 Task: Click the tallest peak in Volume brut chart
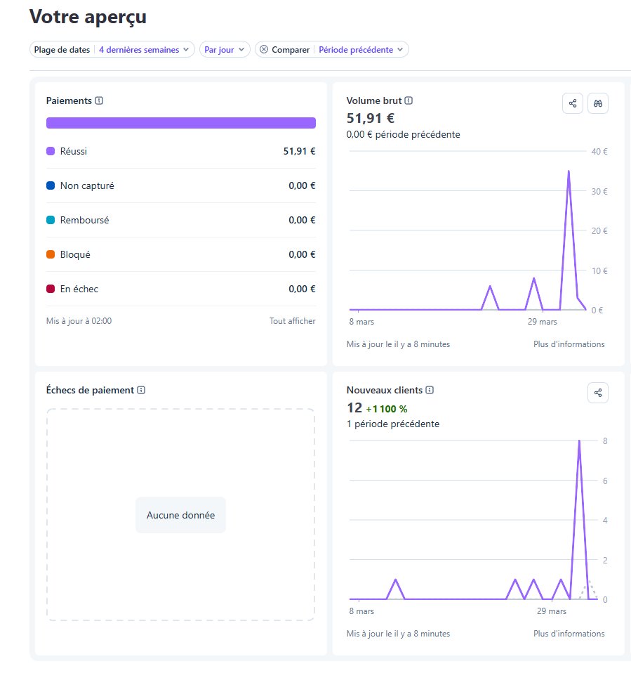point(569,171)
